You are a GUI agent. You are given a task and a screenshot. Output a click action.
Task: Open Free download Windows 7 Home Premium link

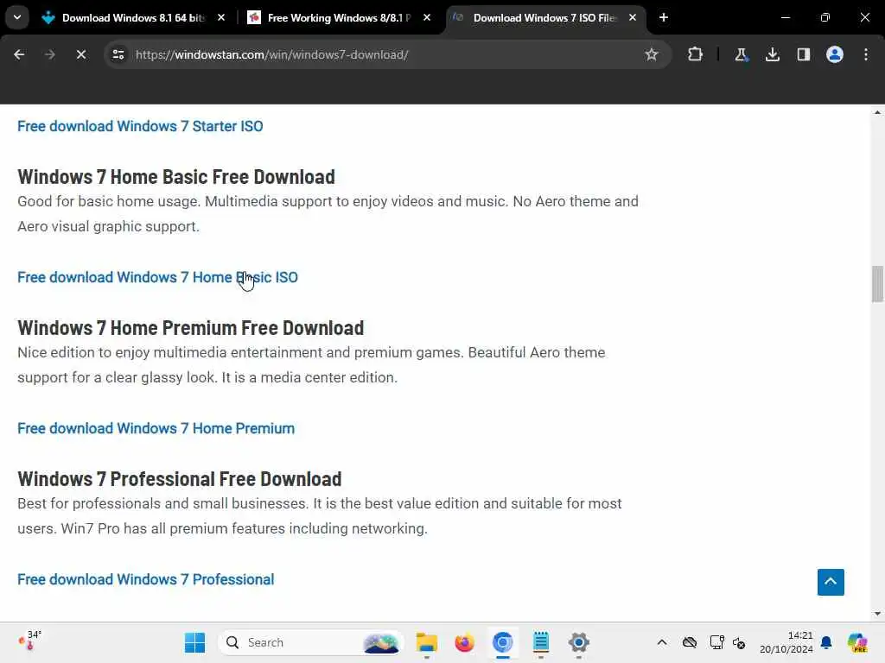pos(156,428)
